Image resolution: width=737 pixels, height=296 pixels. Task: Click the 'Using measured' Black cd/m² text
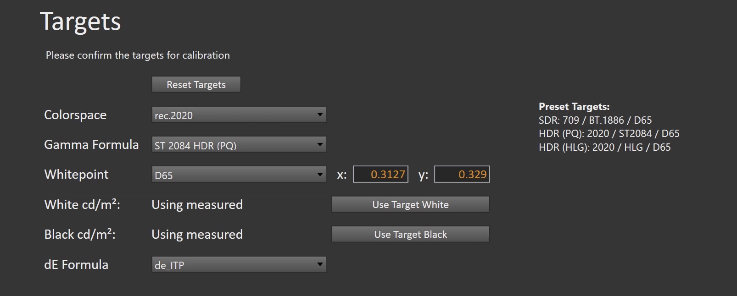pos(197,234)
